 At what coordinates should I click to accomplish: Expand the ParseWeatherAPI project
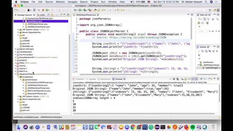tap(16, 57)
